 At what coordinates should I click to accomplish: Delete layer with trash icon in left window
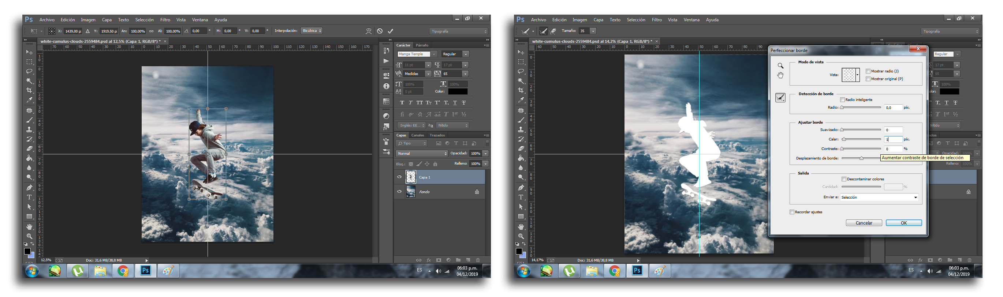478,260
